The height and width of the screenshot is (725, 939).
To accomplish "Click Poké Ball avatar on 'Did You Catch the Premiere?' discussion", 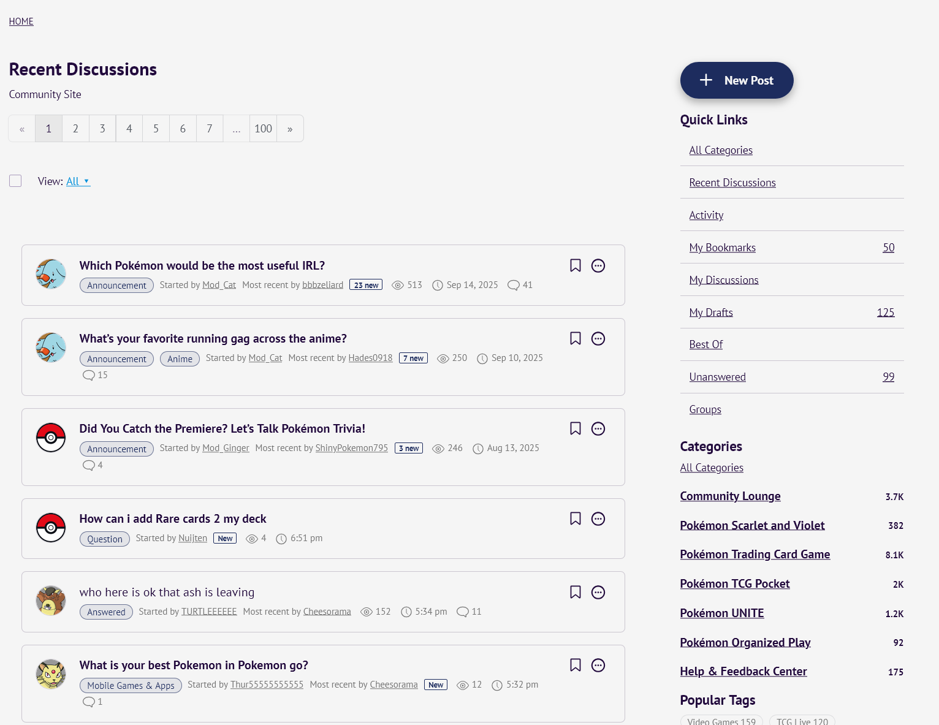I will tap(51, 438).
